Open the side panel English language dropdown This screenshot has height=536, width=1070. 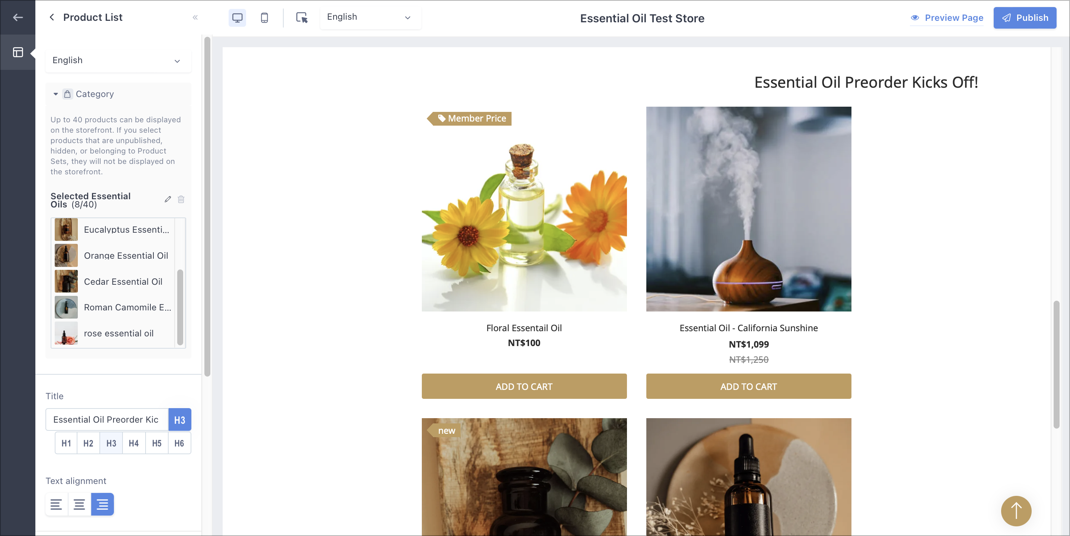pyautogui.click(x=118, y=61)
